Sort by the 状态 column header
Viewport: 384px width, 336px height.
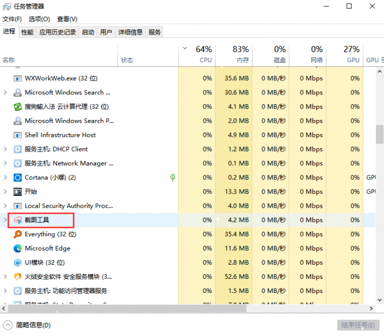[x=148, y=55]
